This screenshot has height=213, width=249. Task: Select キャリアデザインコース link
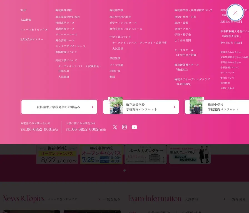coord(70,46)
